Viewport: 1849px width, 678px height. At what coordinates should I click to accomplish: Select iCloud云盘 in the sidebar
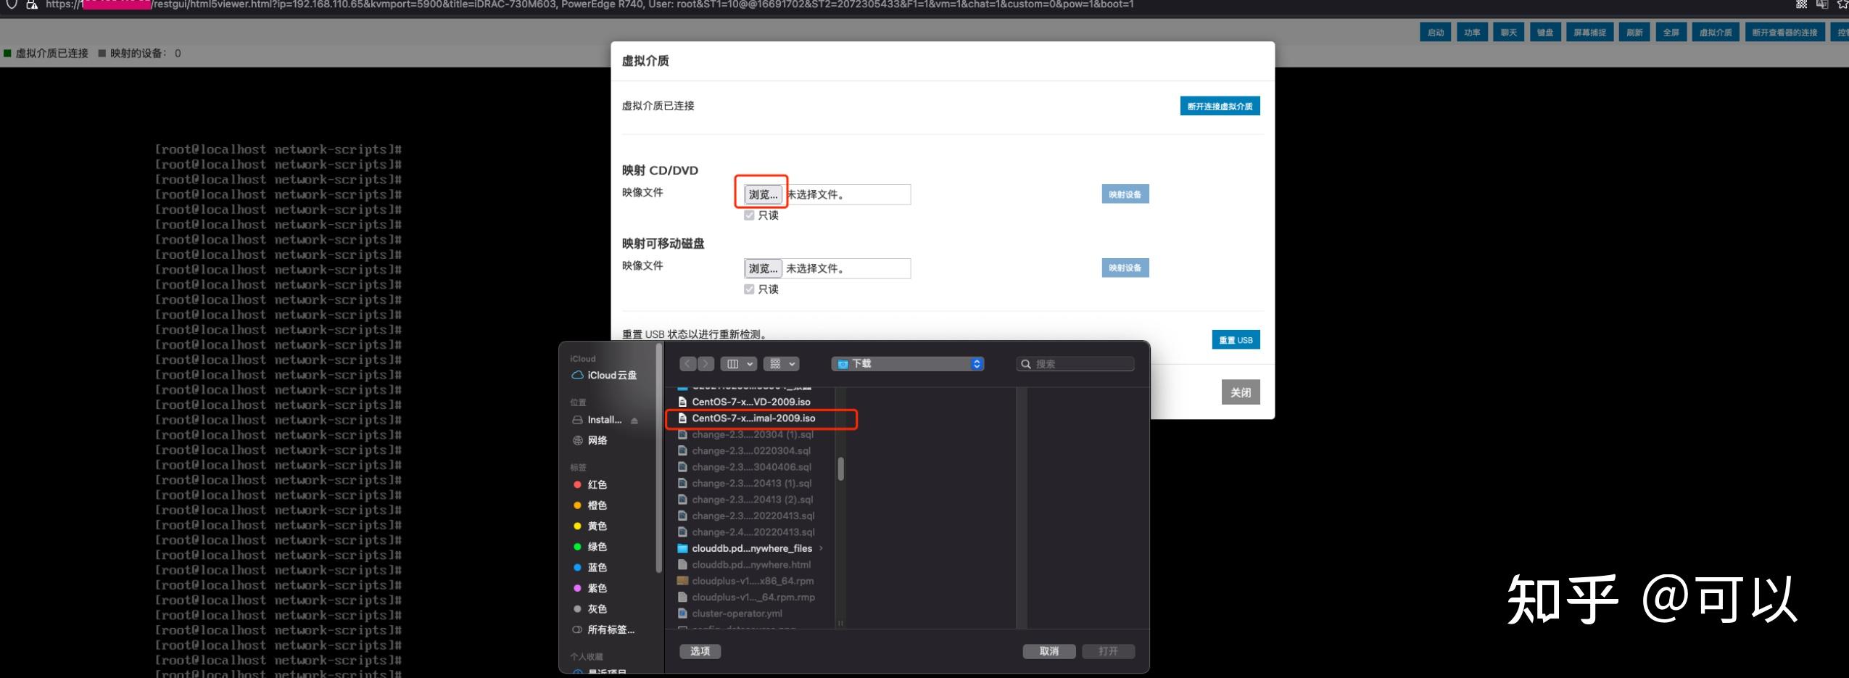(604, 375)
